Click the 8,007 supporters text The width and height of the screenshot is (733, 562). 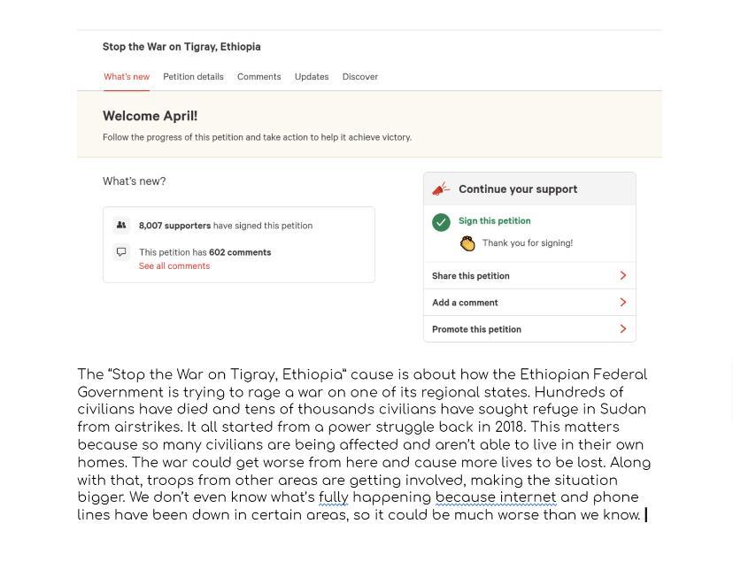(174, 226)
